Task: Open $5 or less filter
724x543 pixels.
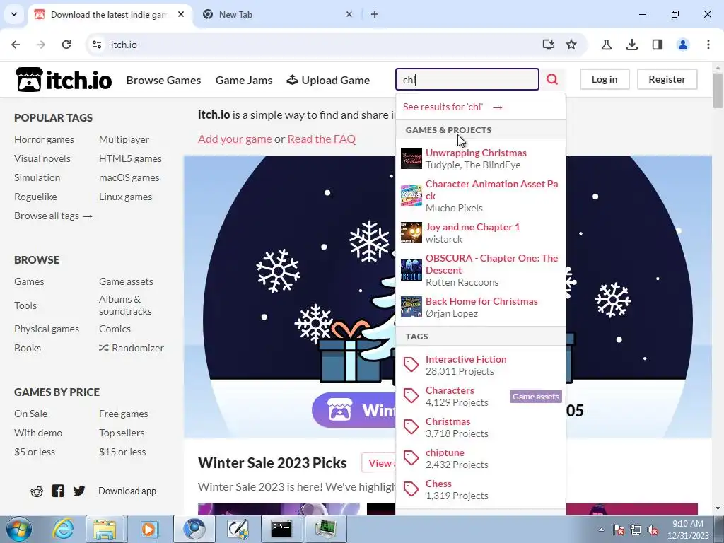Action: 35,452
